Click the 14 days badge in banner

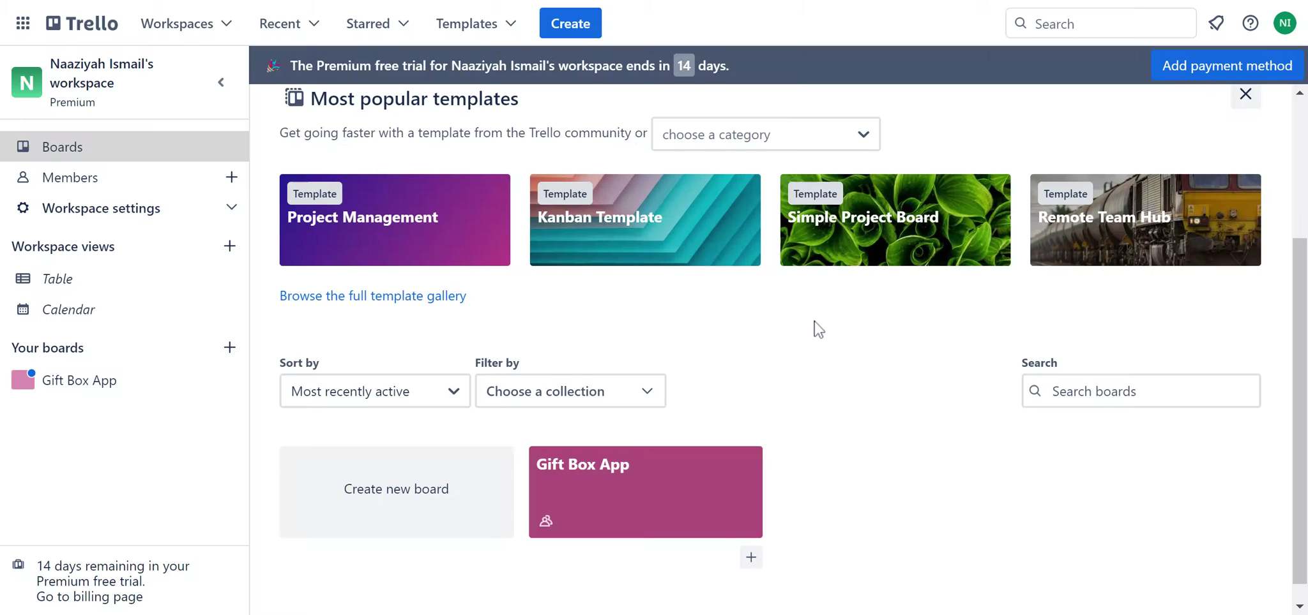pos(683,66)
